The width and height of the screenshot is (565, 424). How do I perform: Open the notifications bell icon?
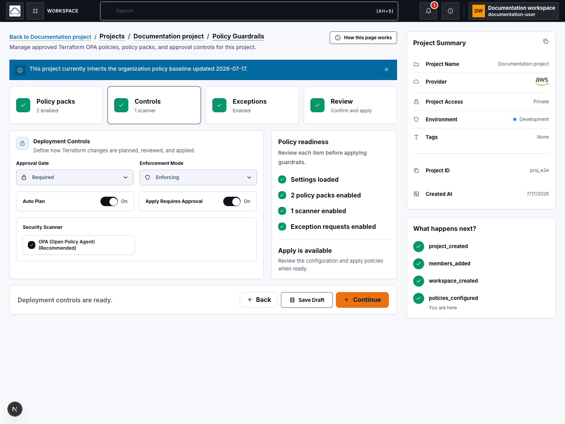[x=428, y=11]
